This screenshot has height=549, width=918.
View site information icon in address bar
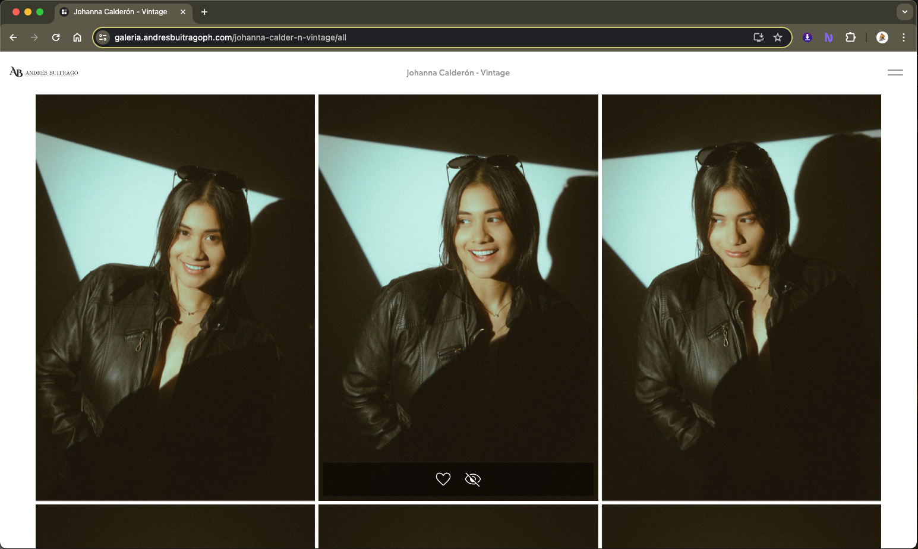[x=103, y=37]
